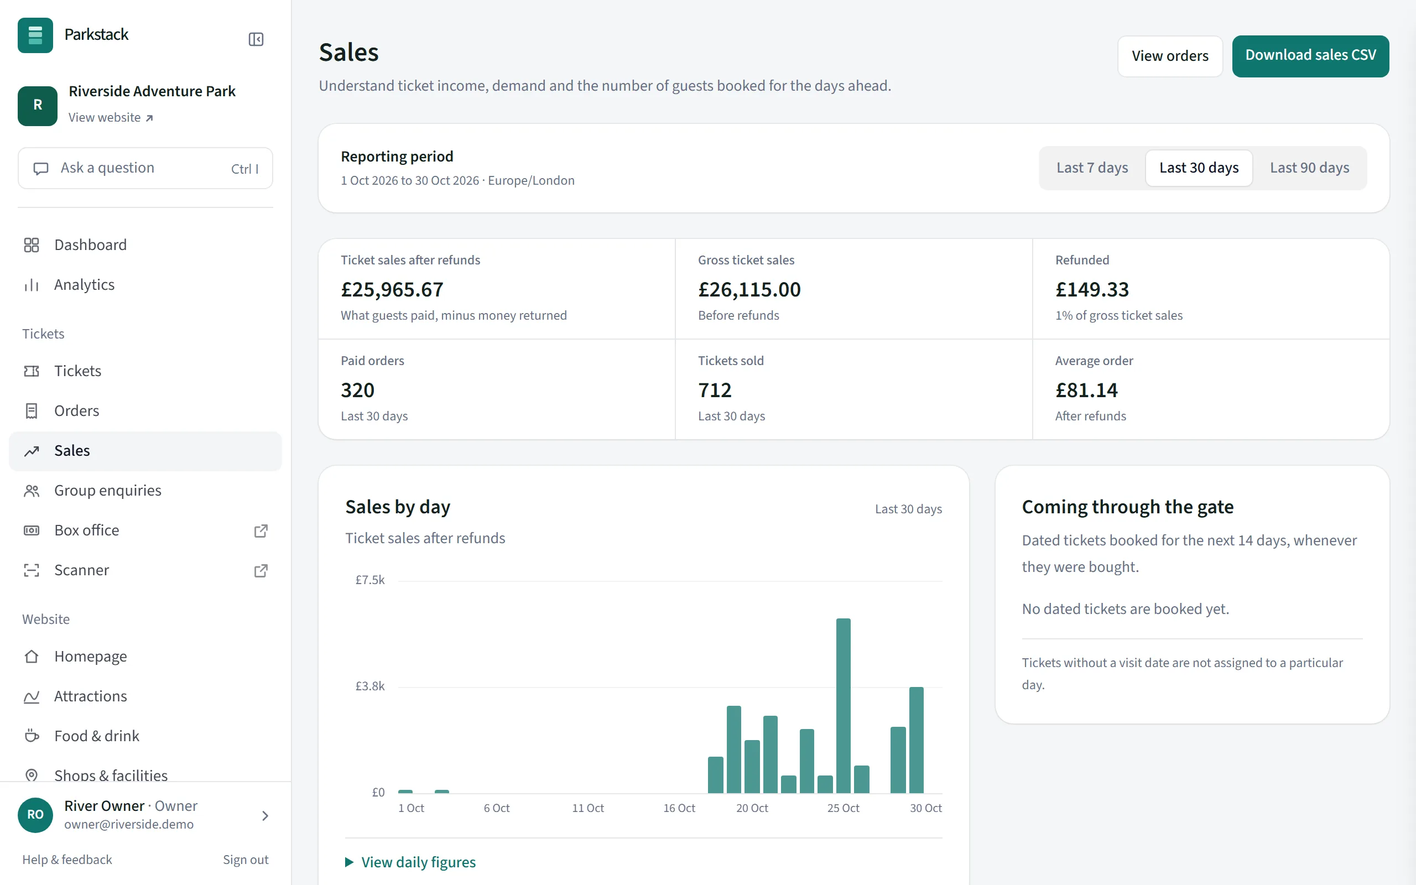The width and height of the screenshot is (1416, 885).
Task: Open the Dashboard menu item
Action: [x=145, y=244]
